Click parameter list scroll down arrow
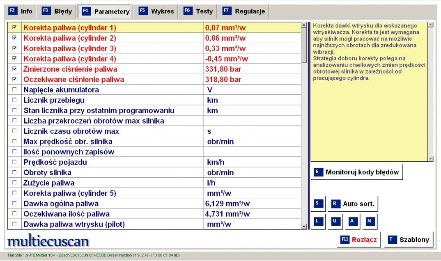Viewport: 441px width, 261px height. pos(304,226)
